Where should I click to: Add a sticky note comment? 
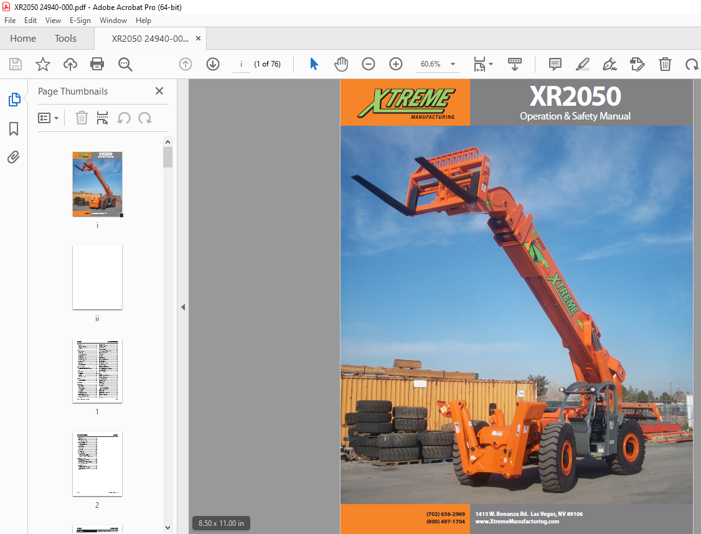pyautogui.click(x=555, y=64)
